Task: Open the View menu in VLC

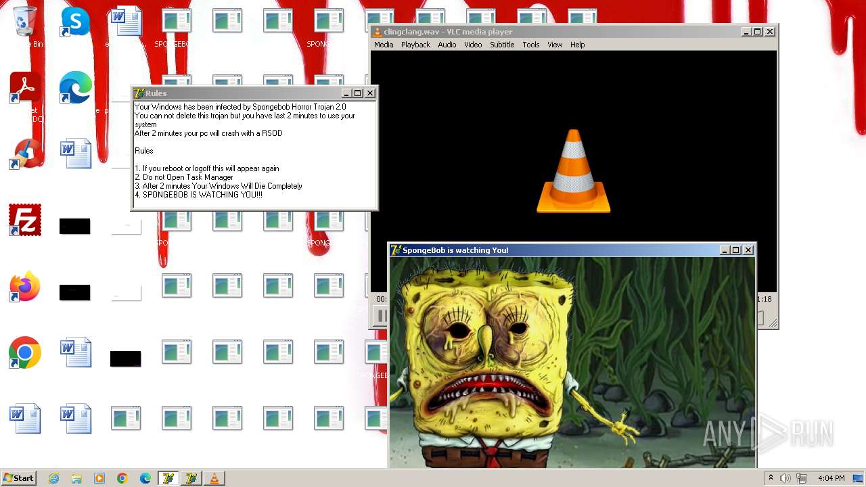Action: click(555, 45)
